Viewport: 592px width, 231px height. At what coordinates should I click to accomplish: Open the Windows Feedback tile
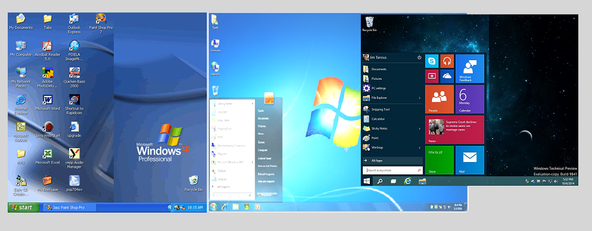tap(470, 68)
